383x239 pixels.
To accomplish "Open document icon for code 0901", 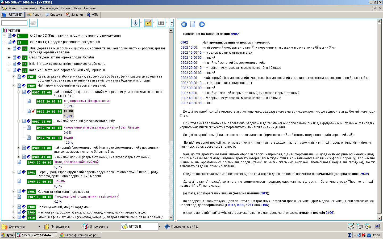I will (x=19, y=76).
